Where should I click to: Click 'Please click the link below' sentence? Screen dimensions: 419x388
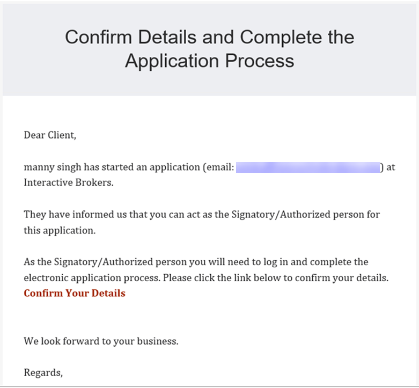coord(276,278)
